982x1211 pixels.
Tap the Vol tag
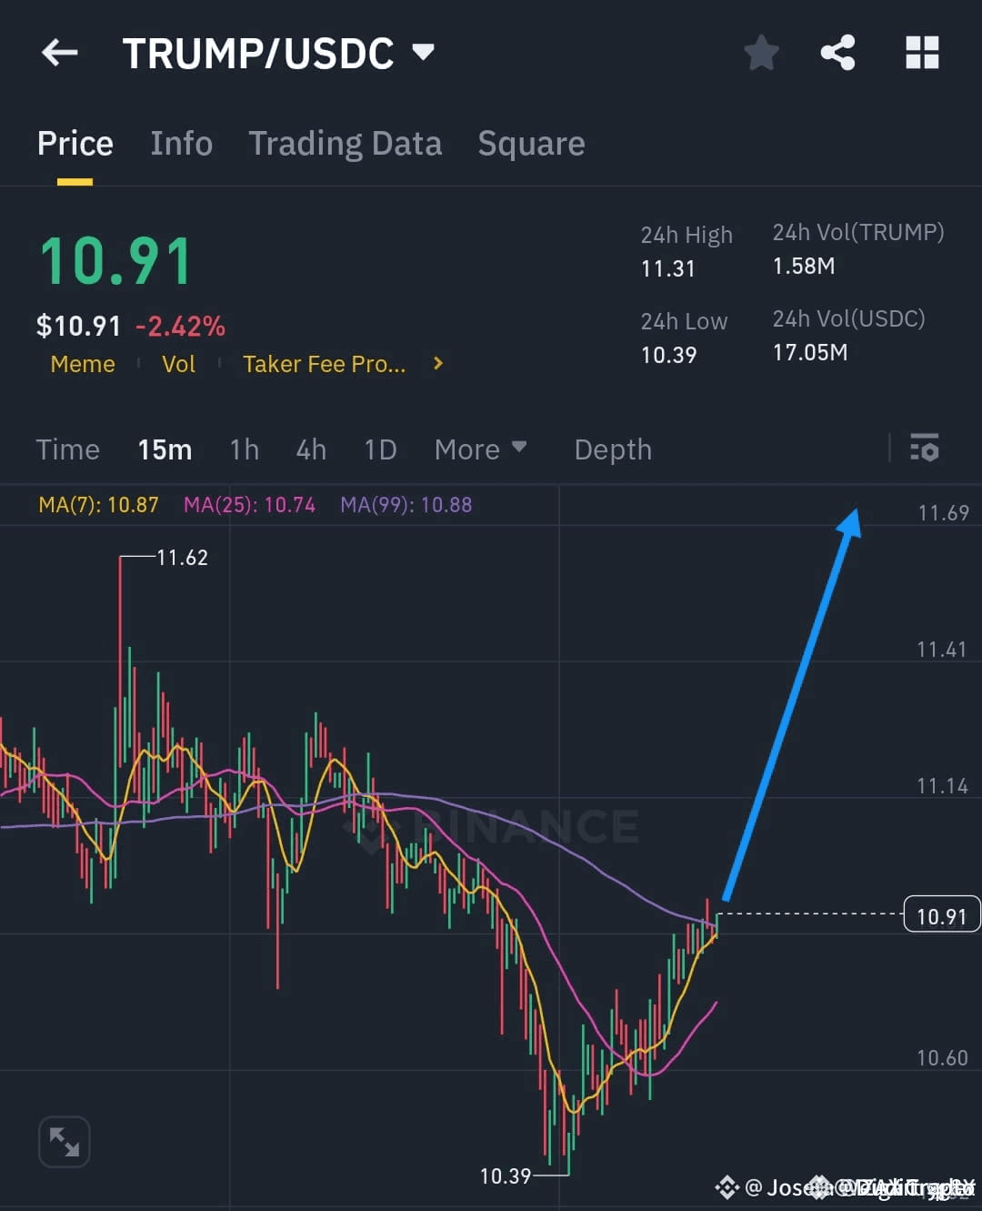click(x=178, y=364)
